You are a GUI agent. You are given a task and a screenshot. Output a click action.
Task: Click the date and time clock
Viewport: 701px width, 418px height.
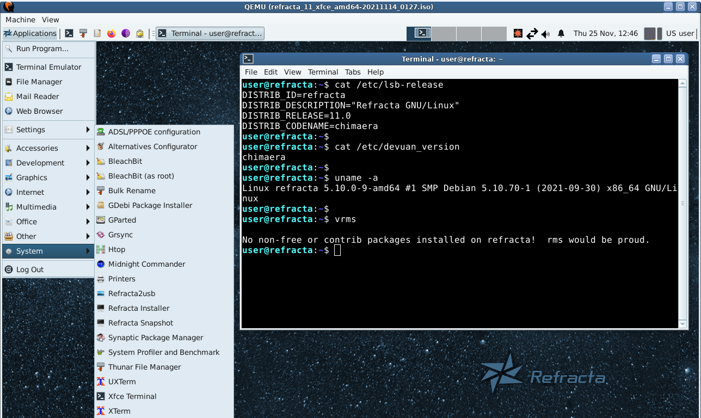tap(606, 33)
